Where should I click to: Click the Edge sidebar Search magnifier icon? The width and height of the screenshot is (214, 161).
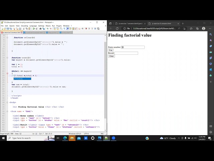pos(211,34)
